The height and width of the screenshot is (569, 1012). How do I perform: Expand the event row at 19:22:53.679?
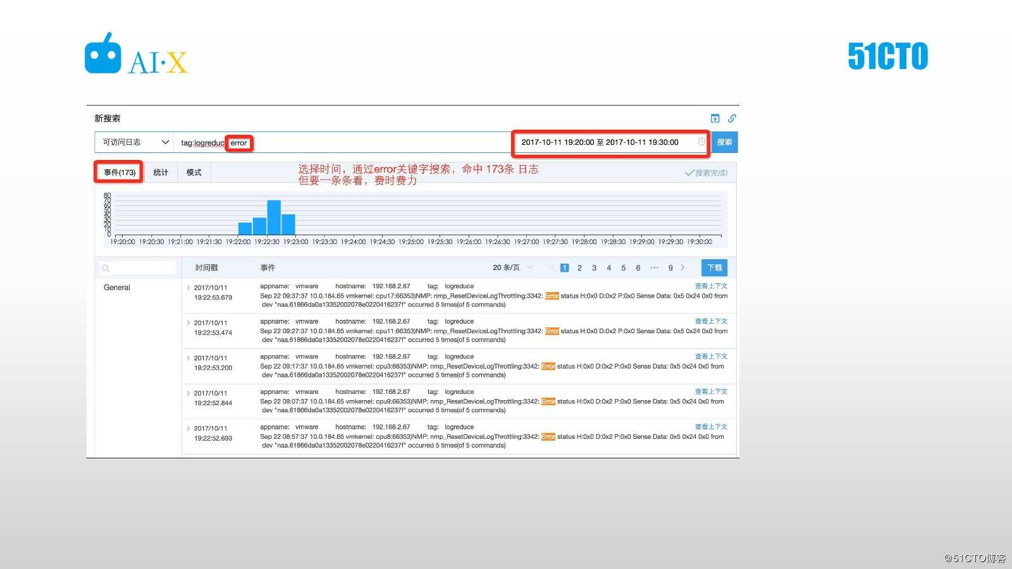coord(188,288)
